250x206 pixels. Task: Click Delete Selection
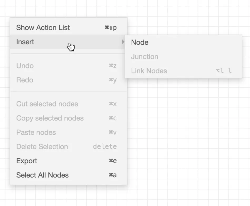[x=42, y=146]
